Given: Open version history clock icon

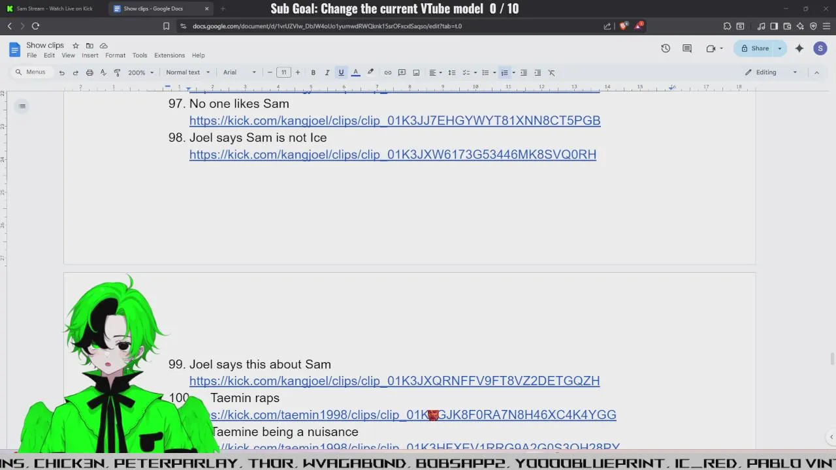Looking at the screenshot, I should [666, 48].
